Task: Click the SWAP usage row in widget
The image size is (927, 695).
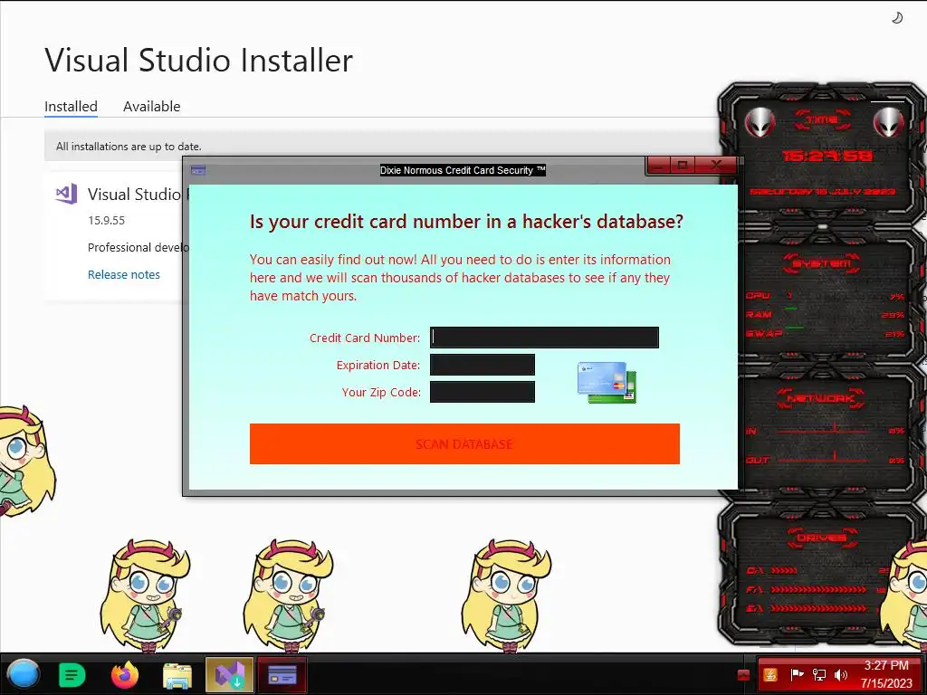Action: pos(825,334)
